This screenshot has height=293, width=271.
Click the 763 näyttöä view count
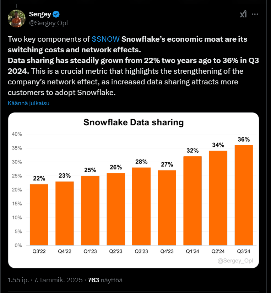[105, 280]
